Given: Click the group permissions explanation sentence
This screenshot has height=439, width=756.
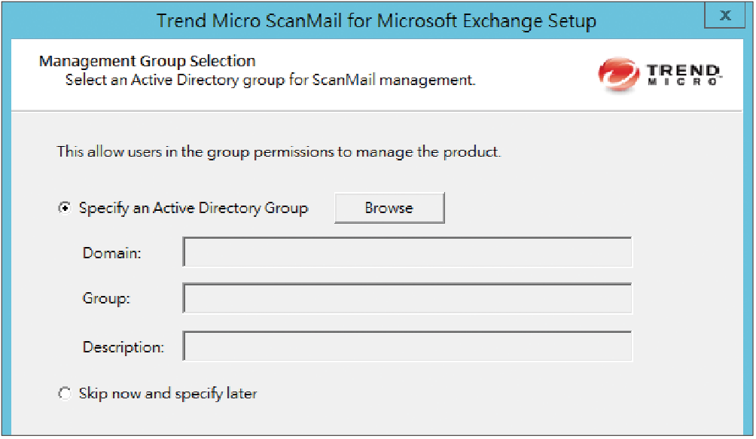Looking at the screenshot, I should coord(279,152).
